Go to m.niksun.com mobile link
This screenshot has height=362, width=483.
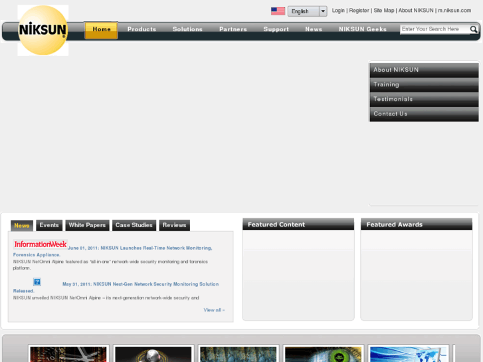(x=454, y=11)
